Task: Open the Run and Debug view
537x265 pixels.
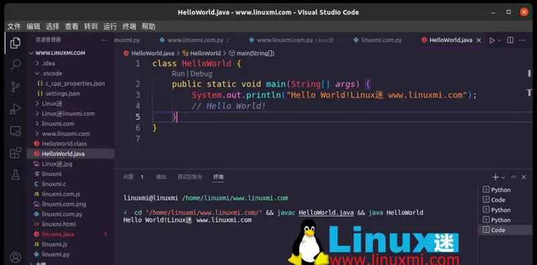Action: [x=15, y=109]
